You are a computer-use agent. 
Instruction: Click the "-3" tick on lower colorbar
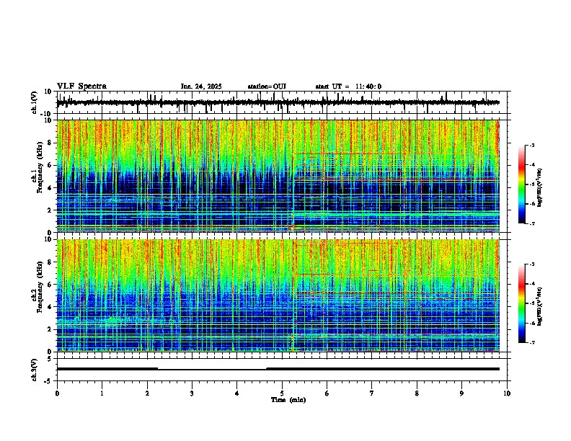coord(531,264)
